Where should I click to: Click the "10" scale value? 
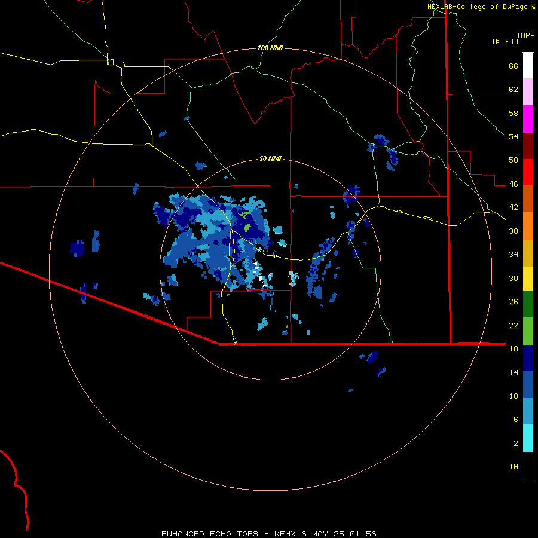pyautogui.click(x=513, y=396)
